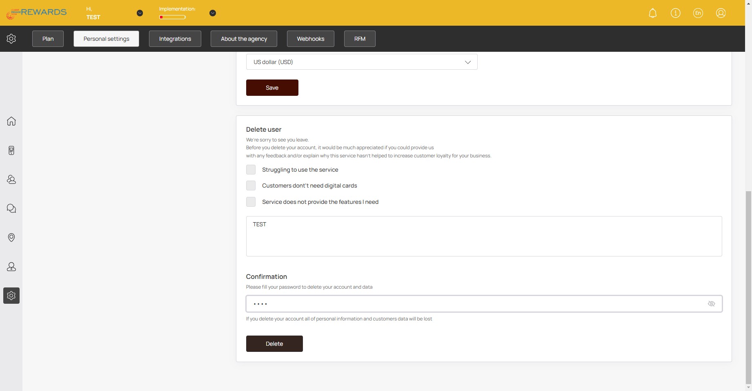The height and width of the screenshot is (391, 752).
Task: Open the location pin icon in sidebar
Action: [11, 237]
